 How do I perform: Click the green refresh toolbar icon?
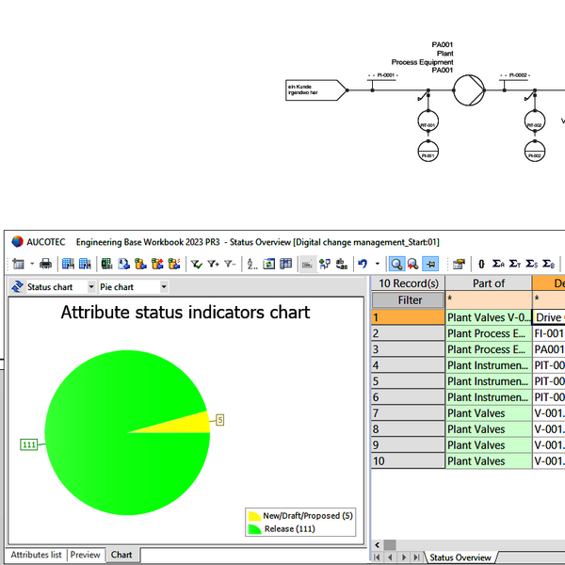click(x=269, y=265)
